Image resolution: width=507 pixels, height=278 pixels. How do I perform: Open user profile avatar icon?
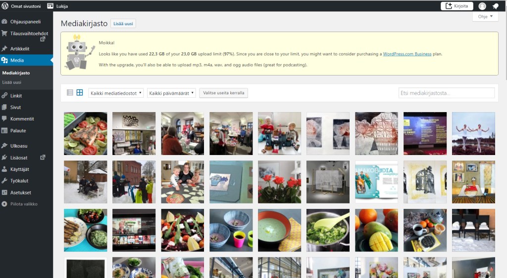coord(482,6)
